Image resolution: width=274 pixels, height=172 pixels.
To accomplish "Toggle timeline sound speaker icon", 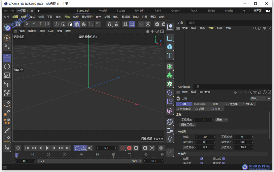I will (x=90, y=148).
